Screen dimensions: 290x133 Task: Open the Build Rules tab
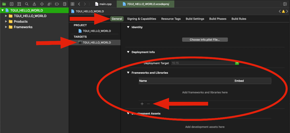pos(239,19)
